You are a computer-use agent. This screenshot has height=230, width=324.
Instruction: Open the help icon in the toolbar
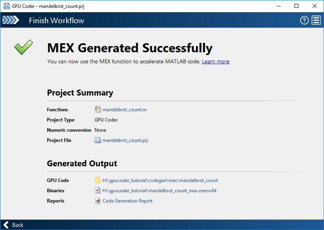(304, 20)
